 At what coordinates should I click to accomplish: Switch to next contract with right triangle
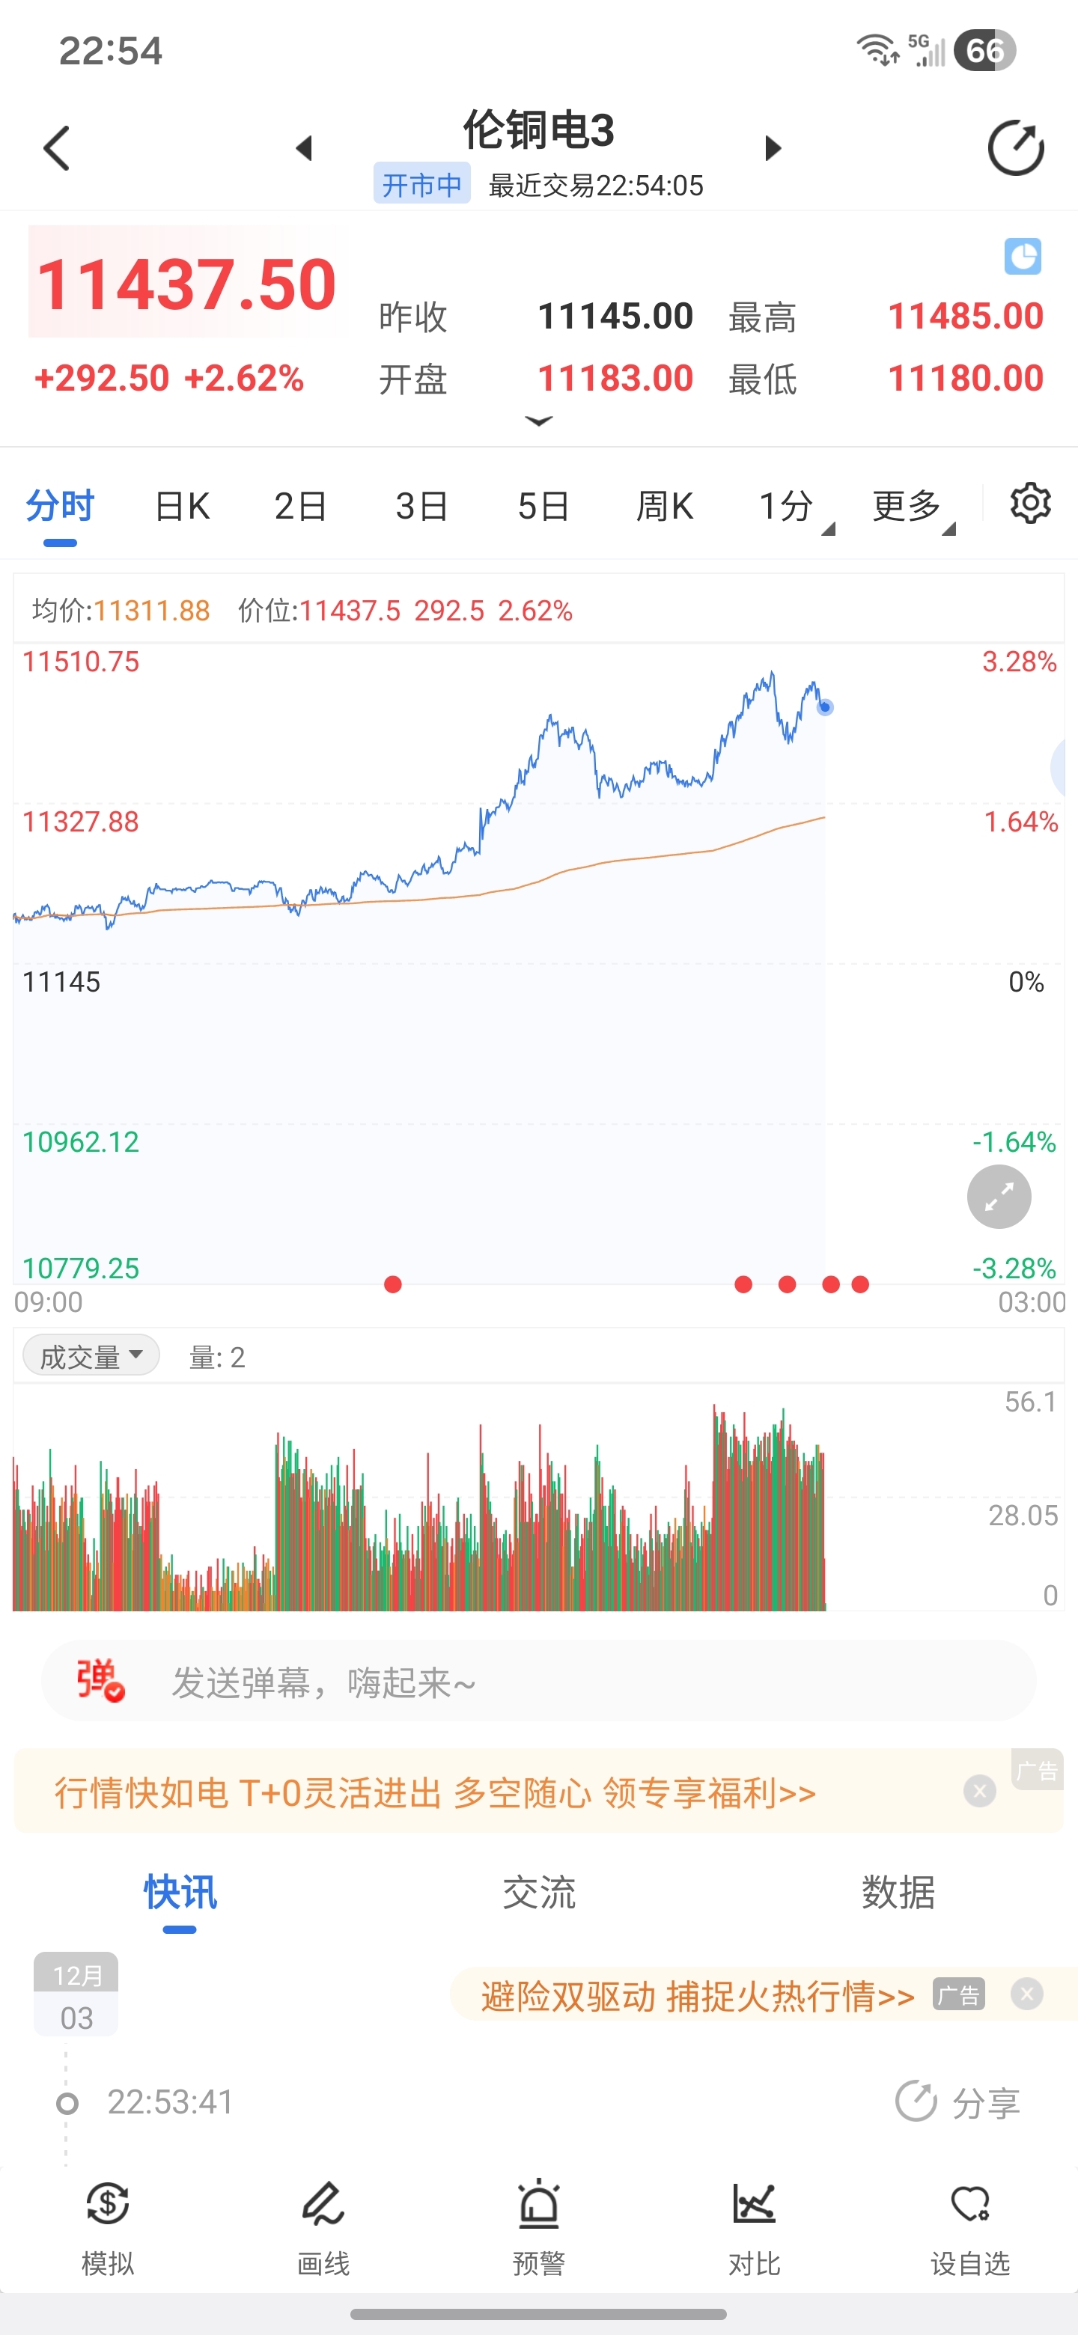click(773, 147)
